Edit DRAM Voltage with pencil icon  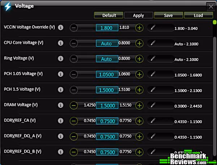pyautogui.click(x=153, y=105)
